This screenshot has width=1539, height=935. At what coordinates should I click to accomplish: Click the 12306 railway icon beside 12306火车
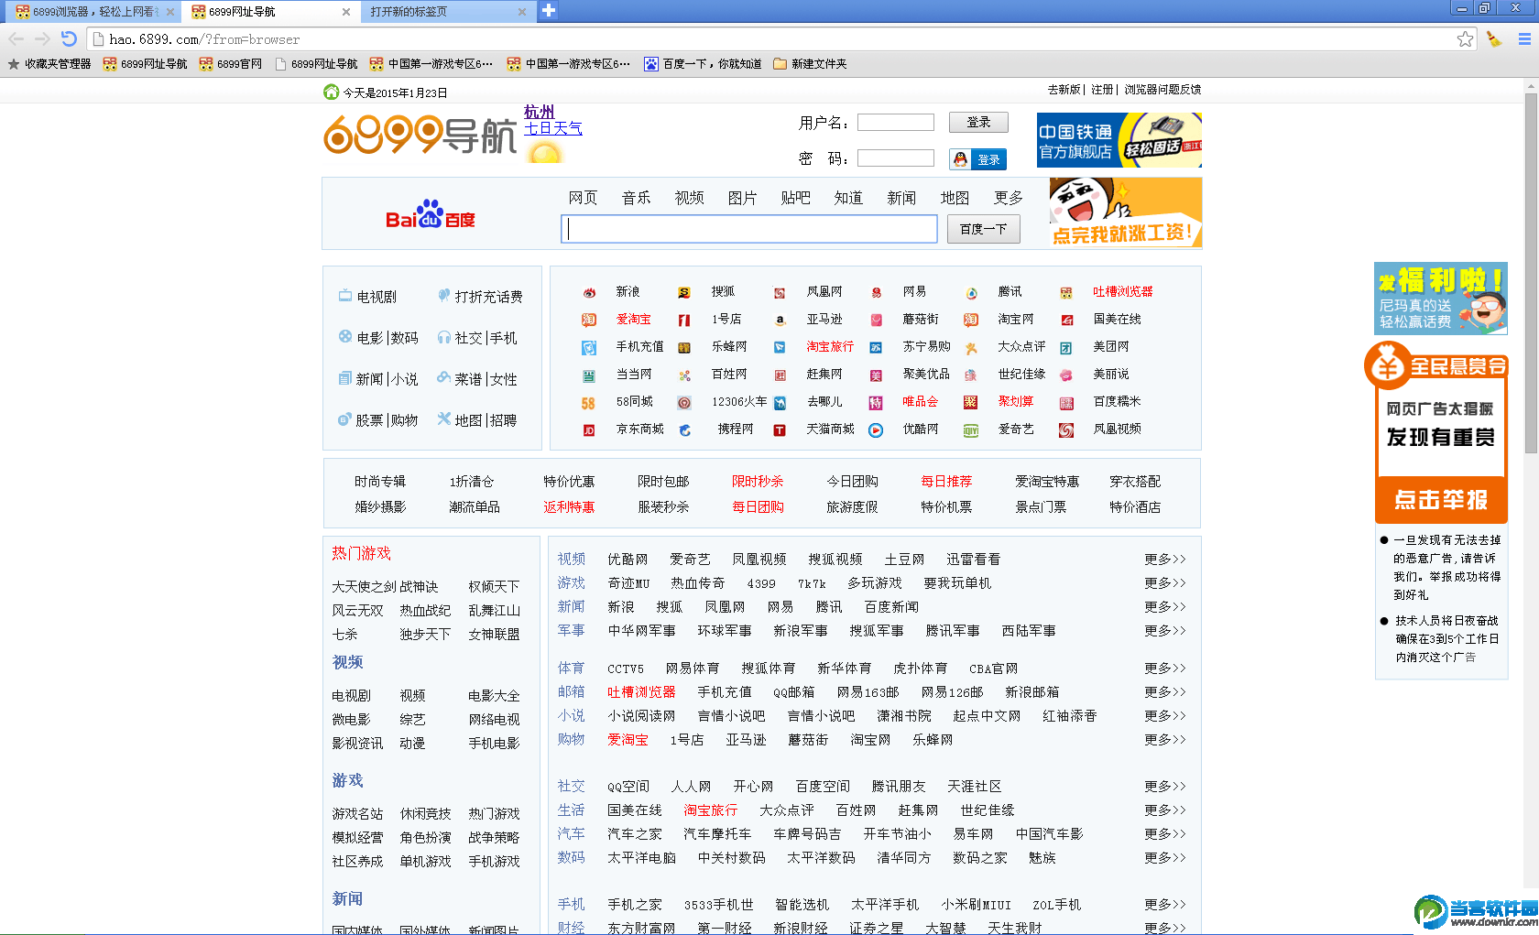(684, 402)
